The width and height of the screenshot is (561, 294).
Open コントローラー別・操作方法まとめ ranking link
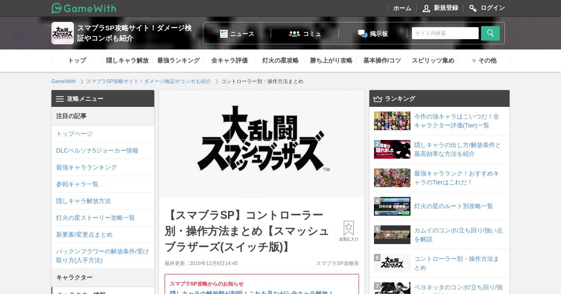456,263
